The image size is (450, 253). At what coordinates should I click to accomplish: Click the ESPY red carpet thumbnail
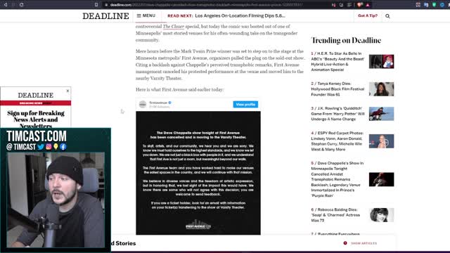381,141
